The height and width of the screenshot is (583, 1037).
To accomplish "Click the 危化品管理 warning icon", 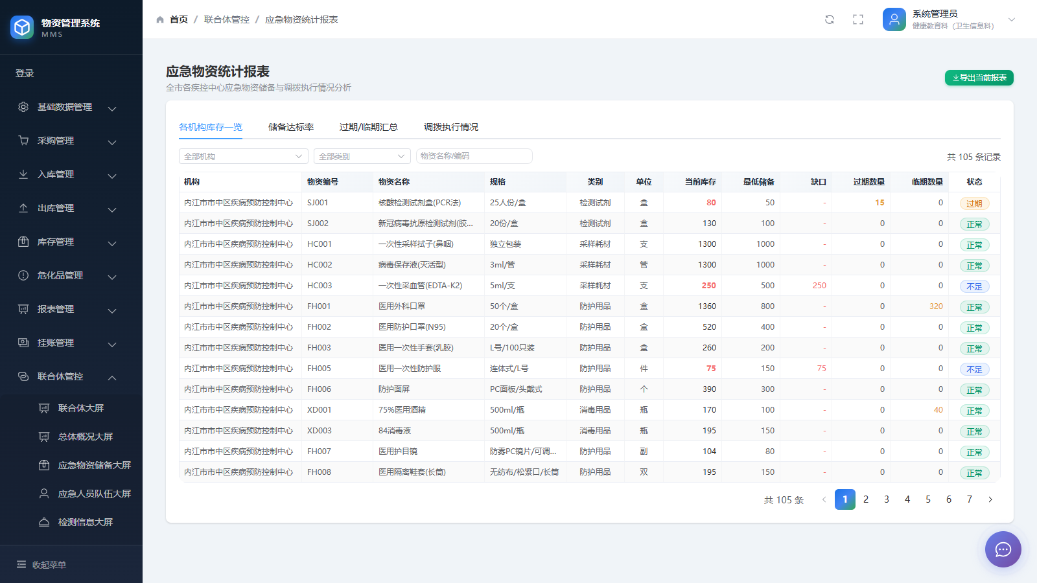I will click(x=23, y=275).
